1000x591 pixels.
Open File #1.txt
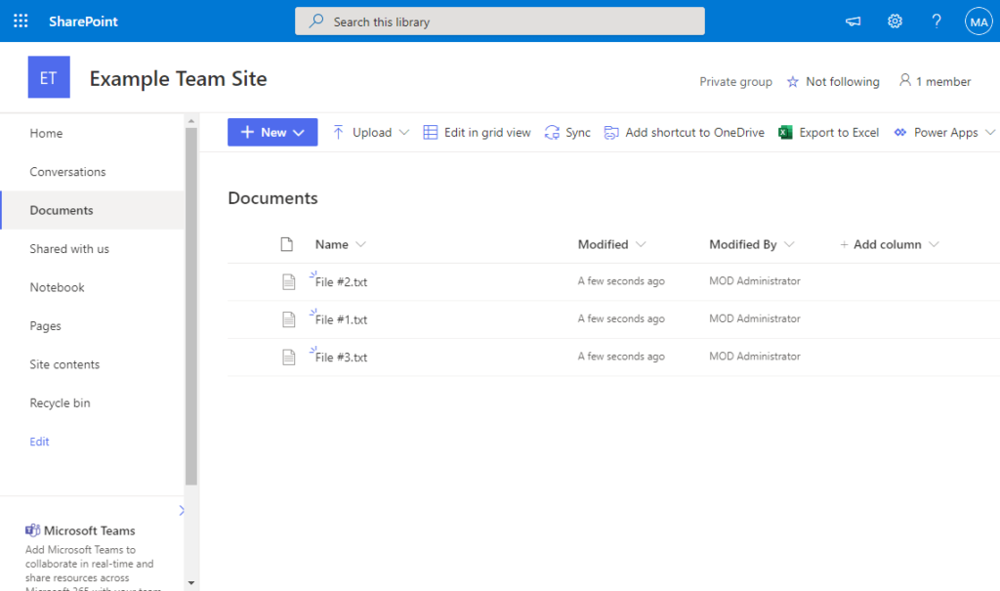pos(341,319)
